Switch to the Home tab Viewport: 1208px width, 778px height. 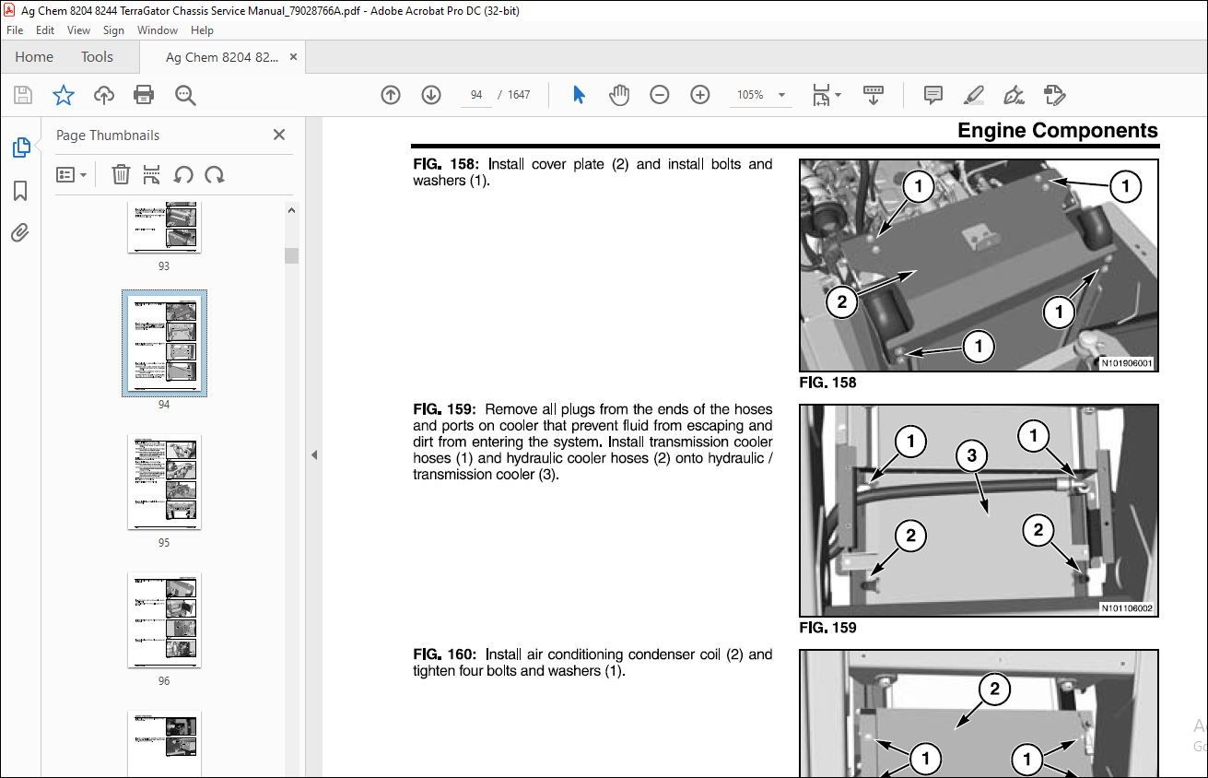(34, 57)
